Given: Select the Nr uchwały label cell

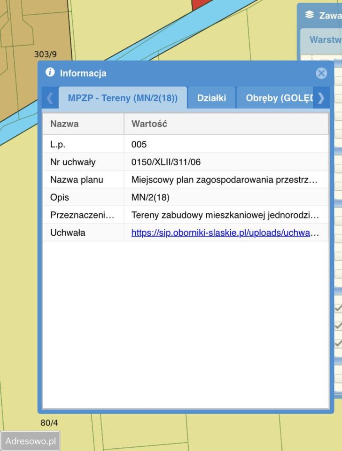Looking at the screenshot, I should point(84,162).
